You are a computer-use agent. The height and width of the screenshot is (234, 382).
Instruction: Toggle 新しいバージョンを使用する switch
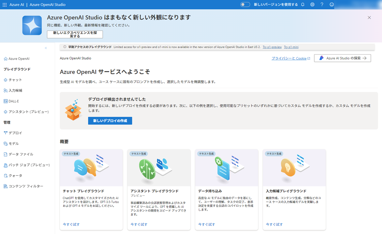coord(245,5)
